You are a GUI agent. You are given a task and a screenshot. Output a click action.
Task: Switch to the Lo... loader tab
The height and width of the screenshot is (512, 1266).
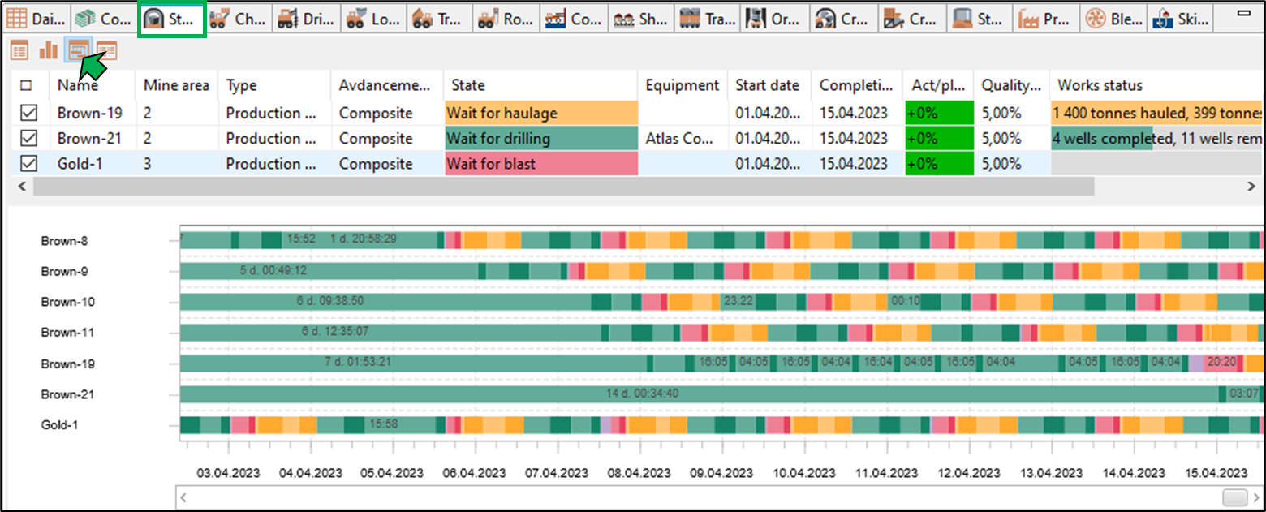[373, 18]
